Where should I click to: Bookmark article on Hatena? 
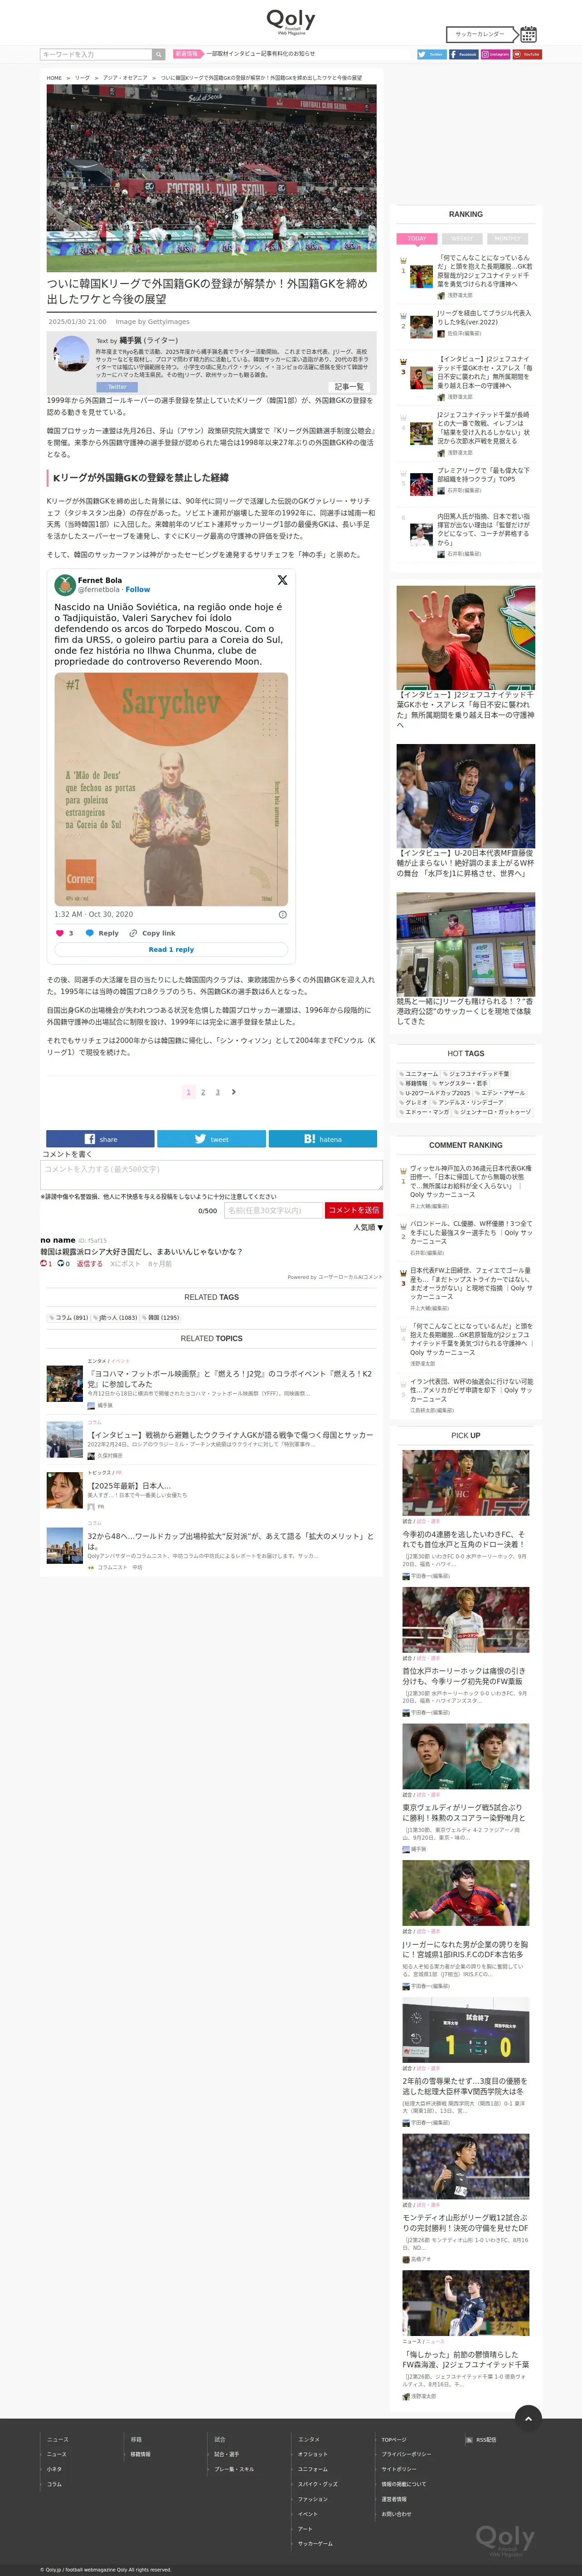(322, 1139)
